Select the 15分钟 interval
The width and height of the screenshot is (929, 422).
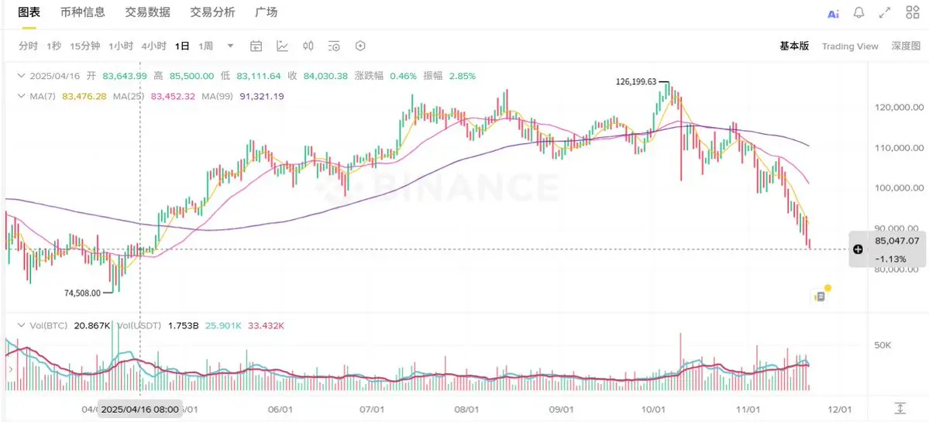pos(84,46)
